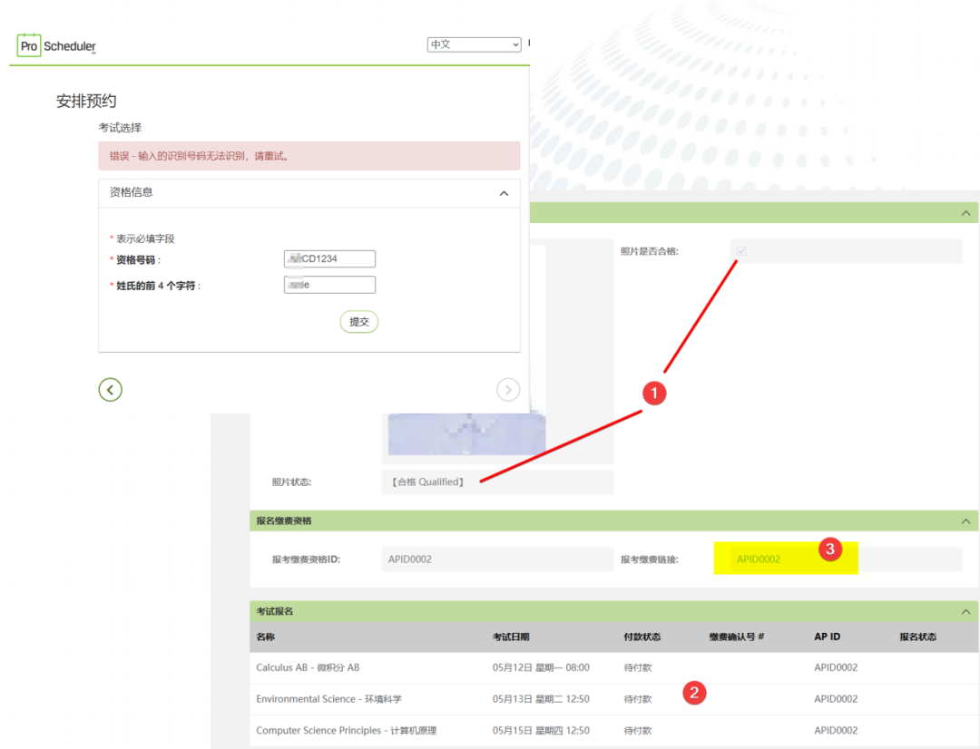Click the grey forward arrow circle
Viewport: 980px width, 749px height.
(x=508, y=390)
